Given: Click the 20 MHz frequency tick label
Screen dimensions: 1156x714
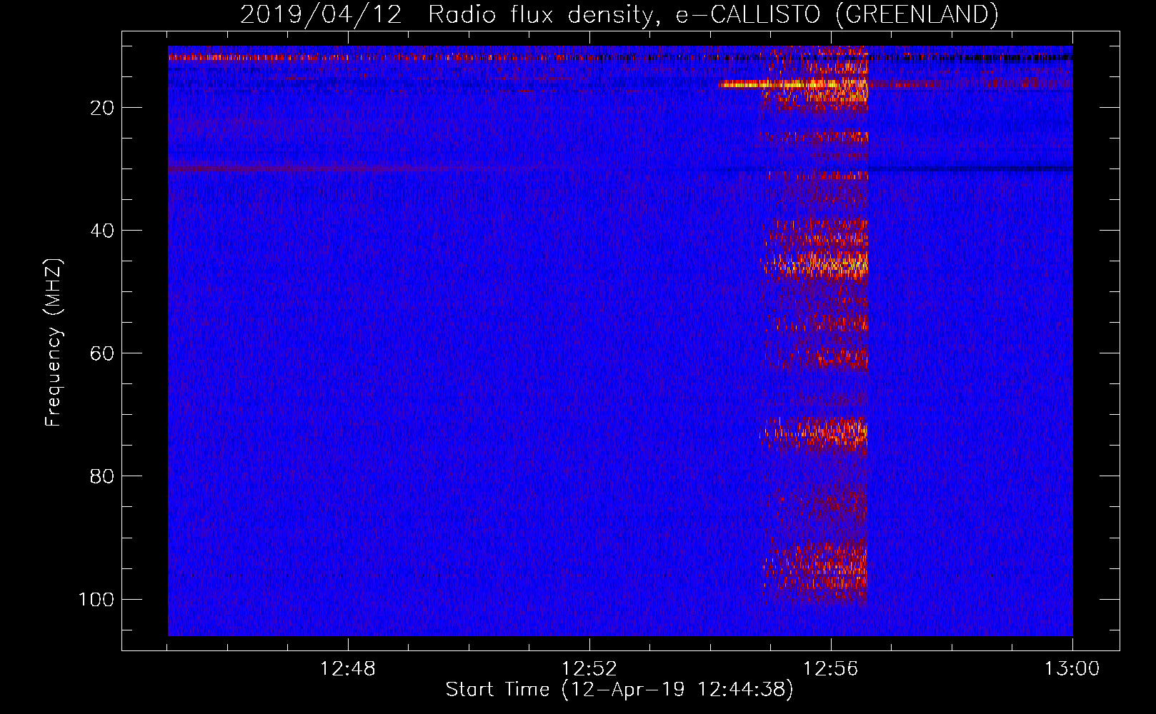Looking at the screenshot, I should pyautogui.click(x=102, y=108).
